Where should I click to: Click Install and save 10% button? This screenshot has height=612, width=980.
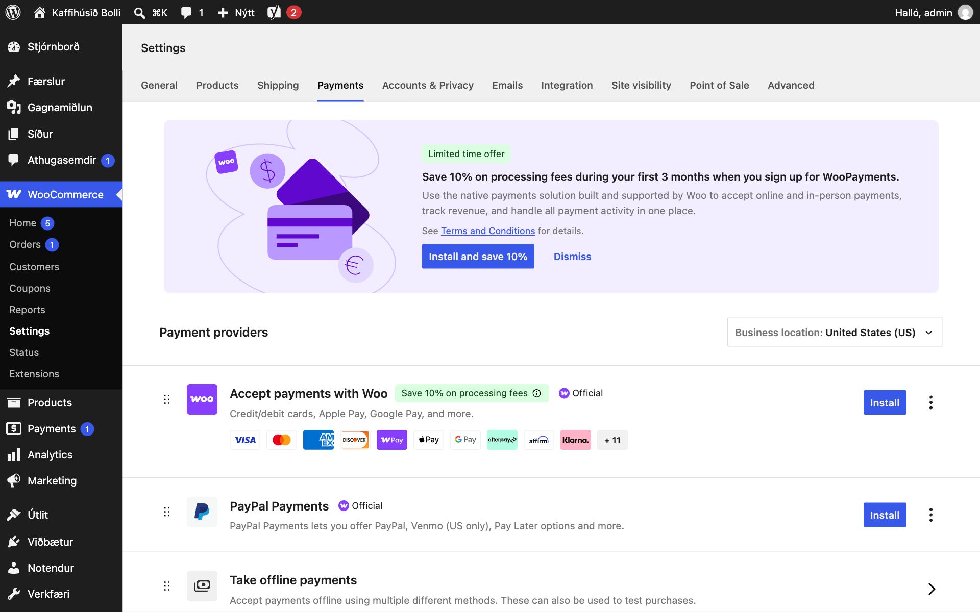[x=478, y=257]
